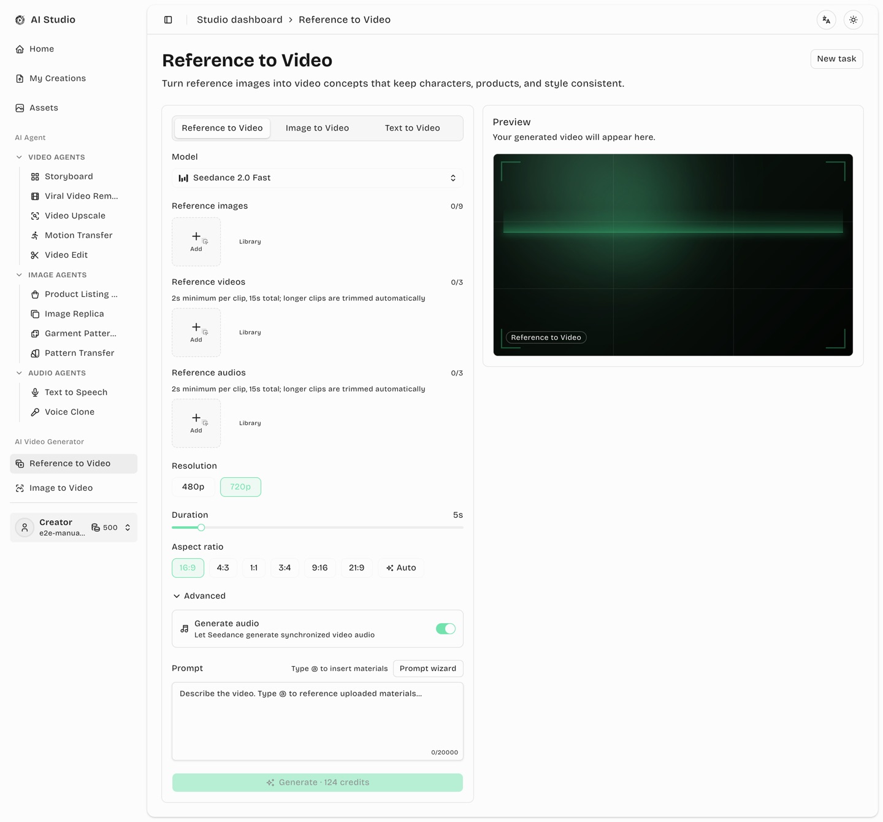Switch to the Text to Video tab

413,128
